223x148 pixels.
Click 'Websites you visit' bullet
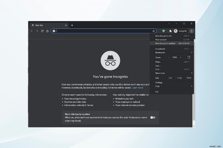[124, 99]
